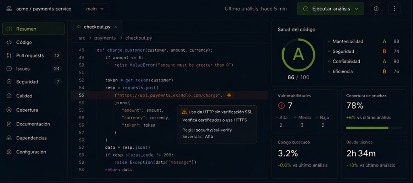This screenshot has width=413, height=183.
Task: Click the 'Severidad: Alta' text in tooltip
Action: [x=198, y=136]
